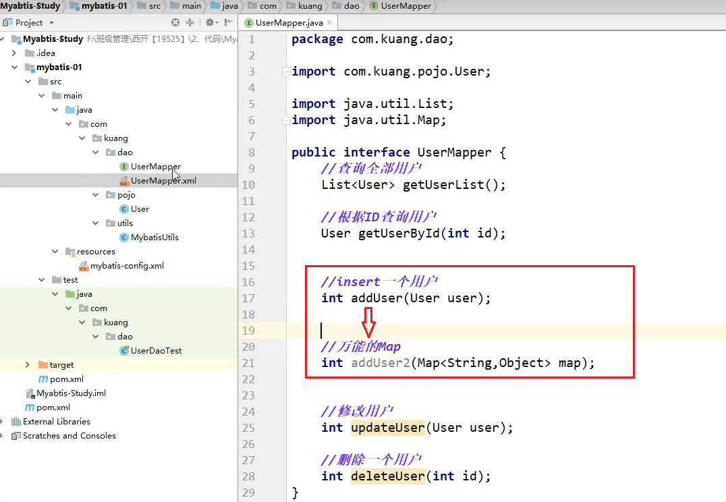Image resolution: width=726 pixels, height=502 pixels.
Task: Click the MybatisUtils class icon
Action: 123,237
